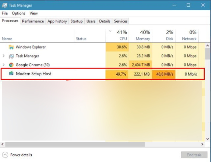Click the 30.8 MB memory value
211x162 pixels.
143,47
